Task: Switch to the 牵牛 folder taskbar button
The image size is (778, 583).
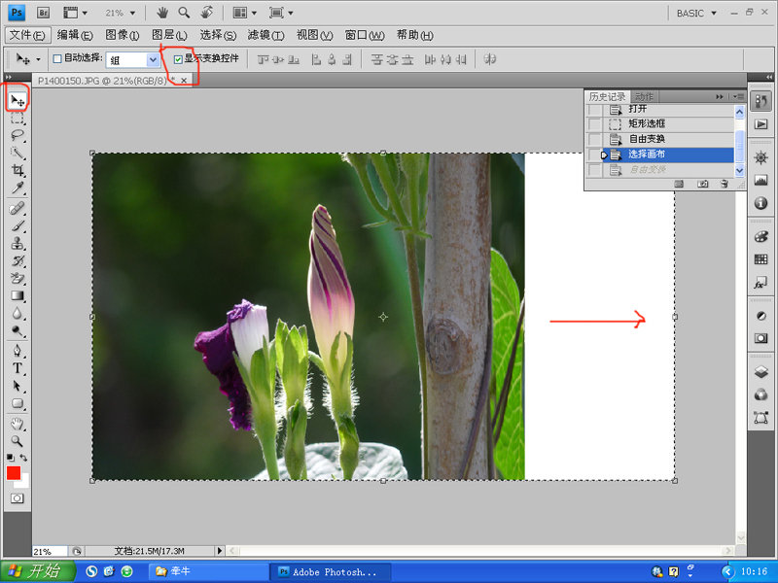Action: click(207, 571)
